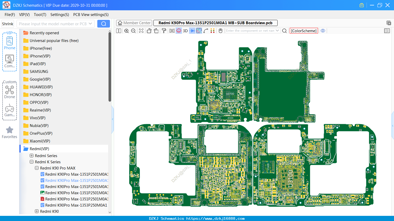
Task: Open the Recently opened folder
Action: tap(44, 33)
